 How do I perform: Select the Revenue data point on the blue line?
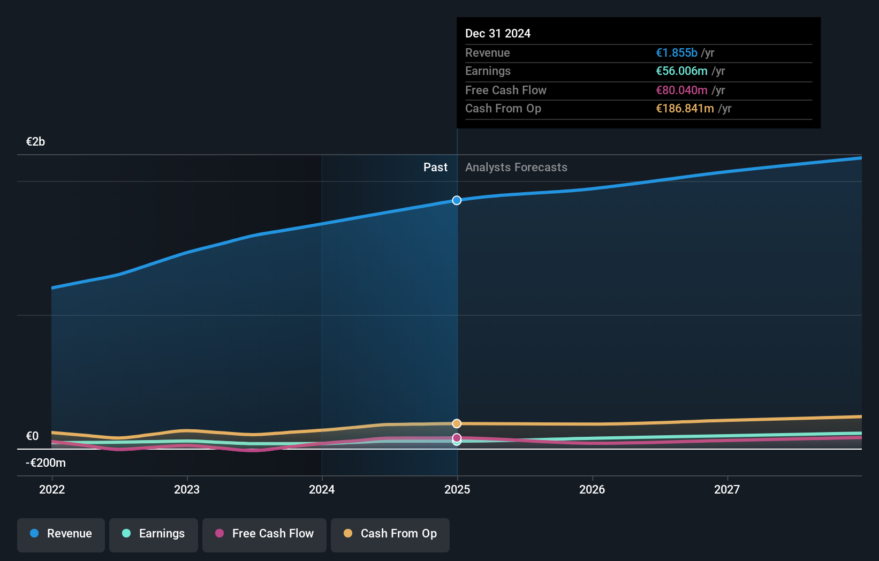[457, 200]
